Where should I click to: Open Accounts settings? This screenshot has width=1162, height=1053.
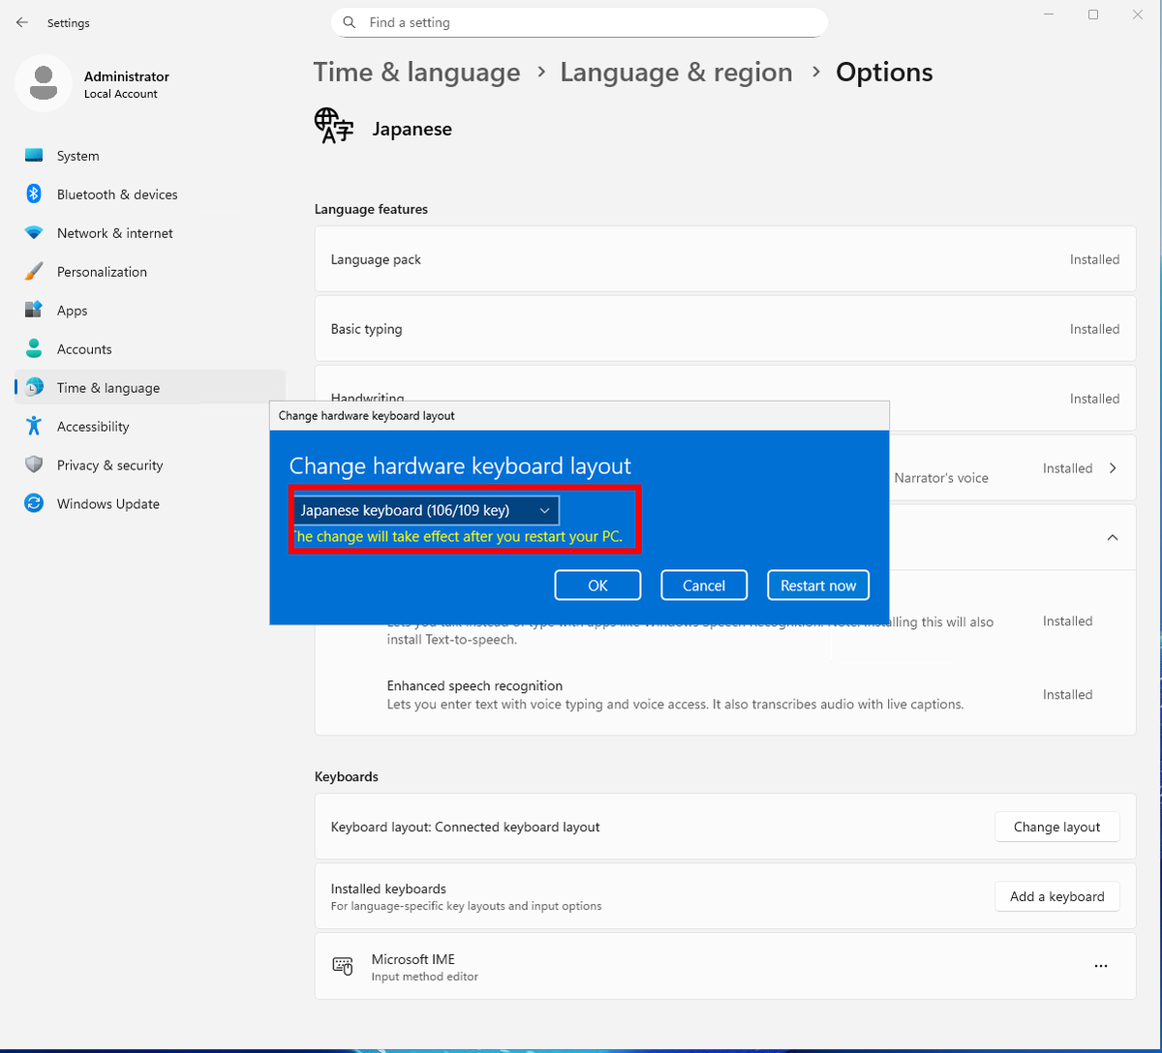coord(34,348)
